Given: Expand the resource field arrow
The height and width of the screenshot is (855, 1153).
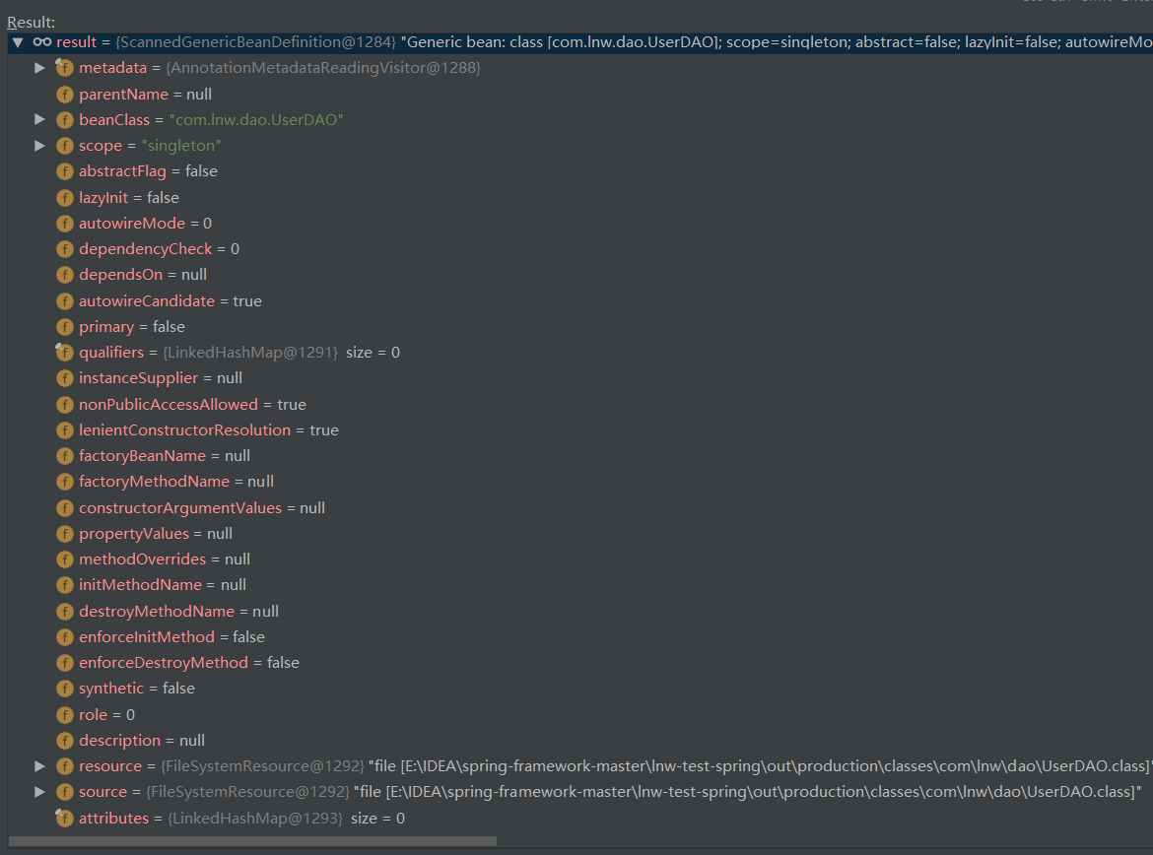Looking at the screenshot, I should 39,766.
